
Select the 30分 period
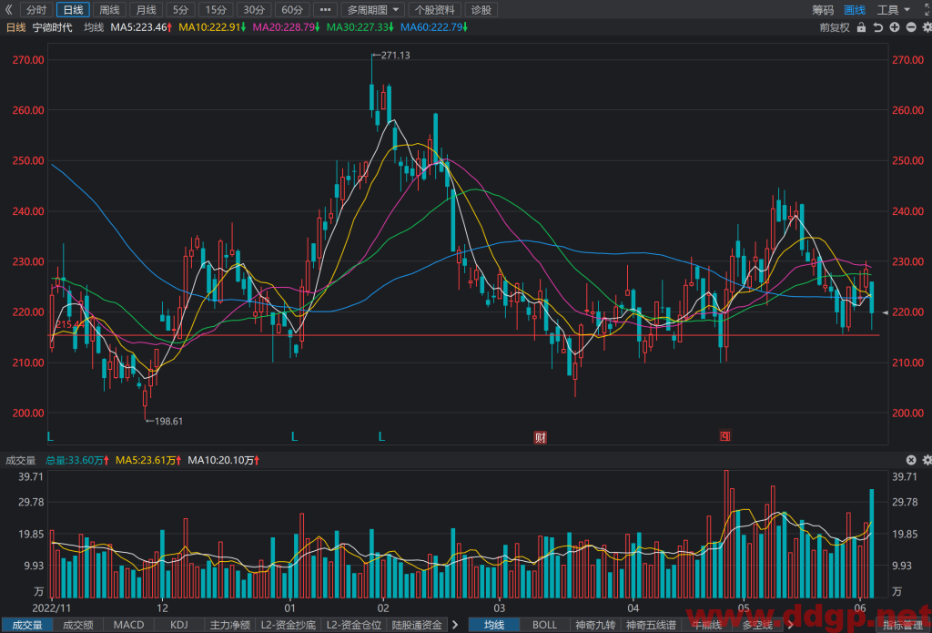[x=254, y=9]
